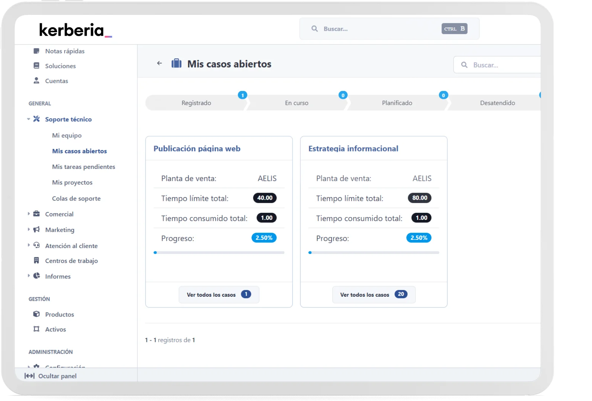592x401 pixels.
Task: Click 2.50% badge in Publicación página web card
Action: click(264, 238)
